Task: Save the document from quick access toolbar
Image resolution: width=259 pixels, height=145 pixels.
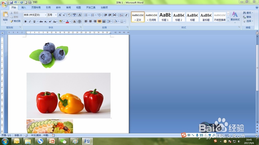Action: [x=11, y=3]
